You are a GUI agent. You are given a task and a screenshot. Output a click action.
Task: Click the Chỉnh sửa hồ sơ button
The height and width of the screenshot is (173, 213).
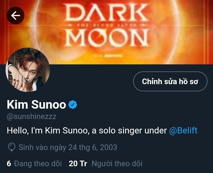(x=170, y=81)
